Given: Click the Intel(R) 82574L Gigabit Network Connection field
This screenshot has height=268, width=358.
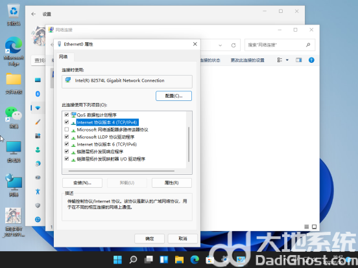Looking at the screenshot, I should tap(127, 82).
